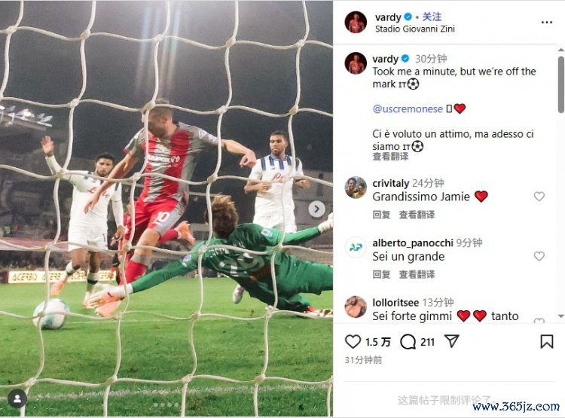Open vardy profile picture in header
Image resolution: width=565 pixels, height=418 pixels.
pos(356,22)
